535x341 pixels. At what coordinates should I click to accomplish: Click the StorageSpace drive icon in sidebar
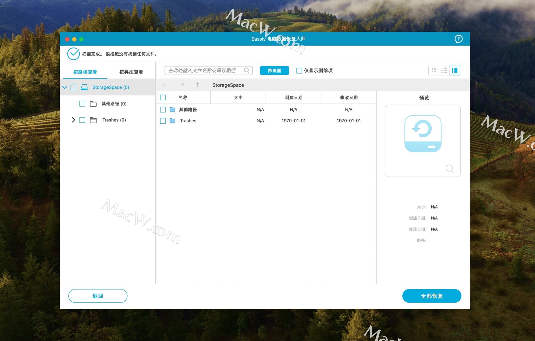click(84, 87)
